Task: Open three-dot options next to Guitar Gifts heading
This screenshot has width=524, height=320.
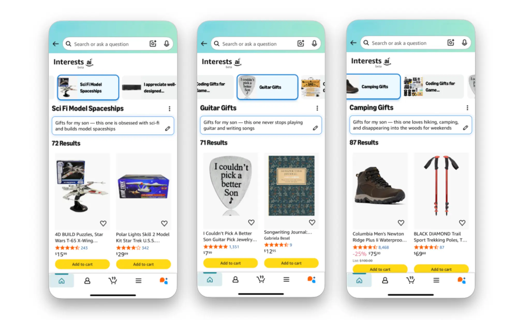Action: tap(317, 108)
